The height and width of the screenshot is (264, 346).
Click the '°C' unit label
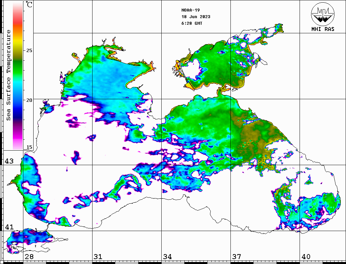pos(29,5)
